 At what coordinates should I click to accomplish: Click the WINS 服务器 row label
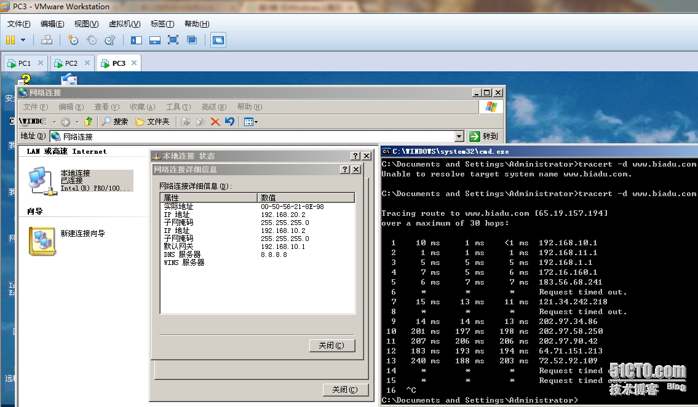[x=184, y=263]
